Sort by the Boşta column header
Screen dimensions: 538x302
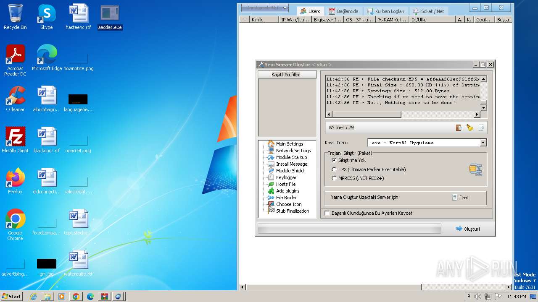[503, 20]
